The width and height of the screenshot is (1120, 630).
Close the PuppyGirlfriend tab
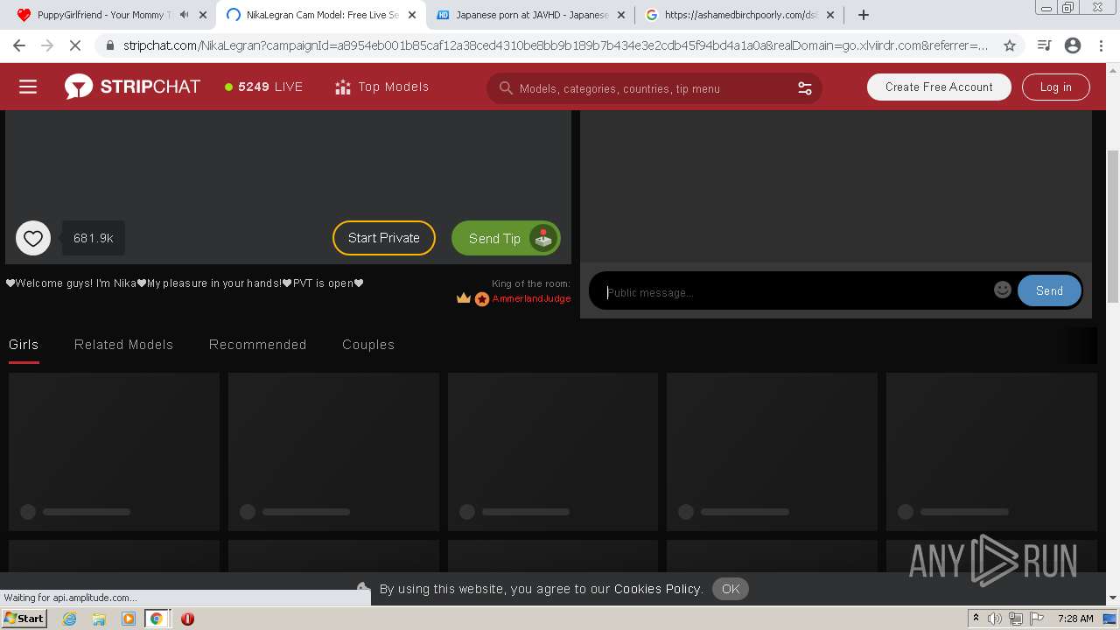(x=203, y=15)
